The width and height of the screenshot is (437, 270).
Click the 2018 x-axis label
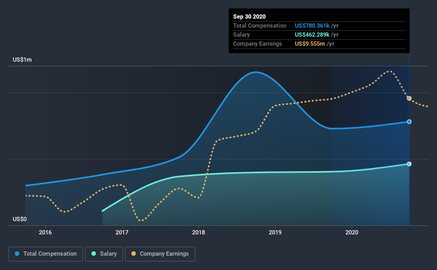click(199, 232)
